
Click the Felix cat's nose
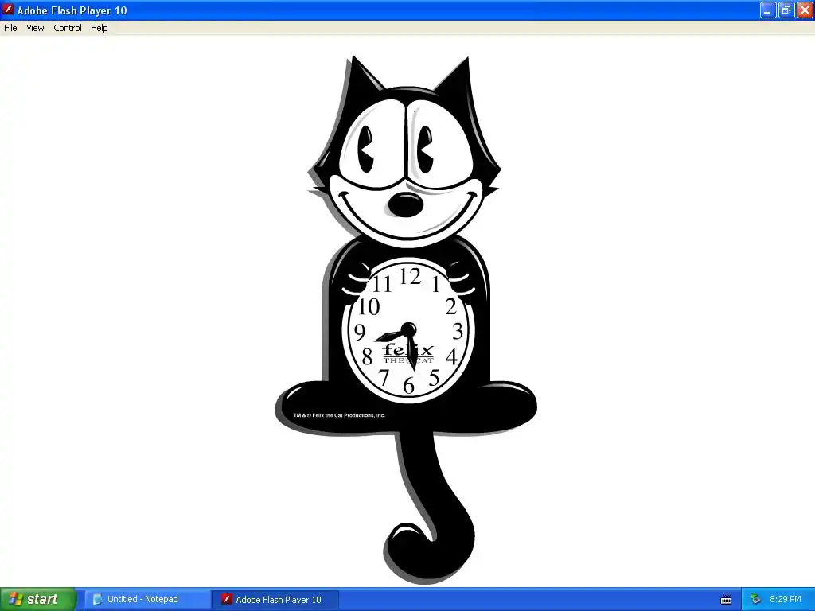405,204
